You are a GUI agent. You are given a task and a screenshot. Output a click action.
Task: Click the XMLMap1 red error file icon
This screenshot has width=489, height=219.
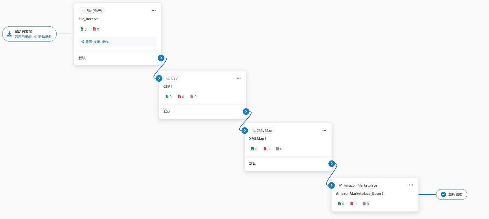point(265,149)
